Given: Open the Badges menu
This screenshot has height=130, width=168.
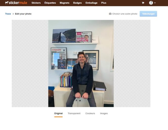Looking at the screenshot, I should click(77, 3).
